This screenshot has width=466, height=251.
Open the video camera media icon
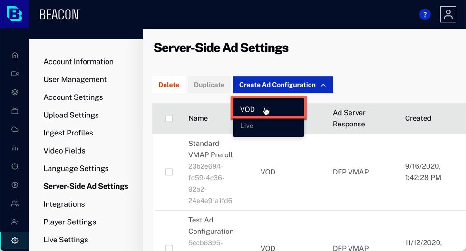point(15,74)
